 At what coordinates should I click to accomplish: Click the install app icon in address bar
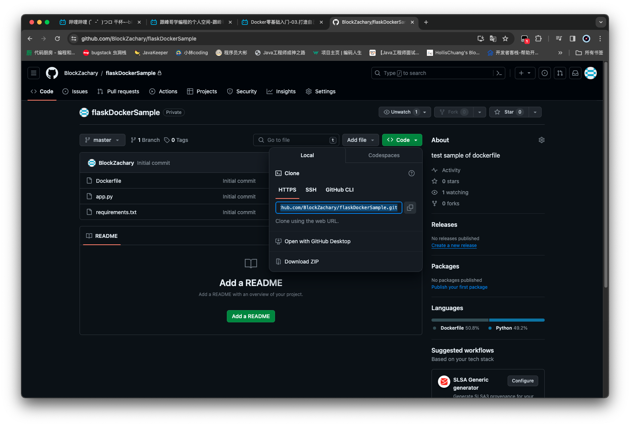[481, 39]
